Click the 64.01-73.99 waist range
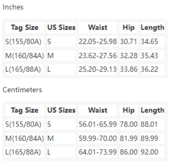 click(97, 152)
